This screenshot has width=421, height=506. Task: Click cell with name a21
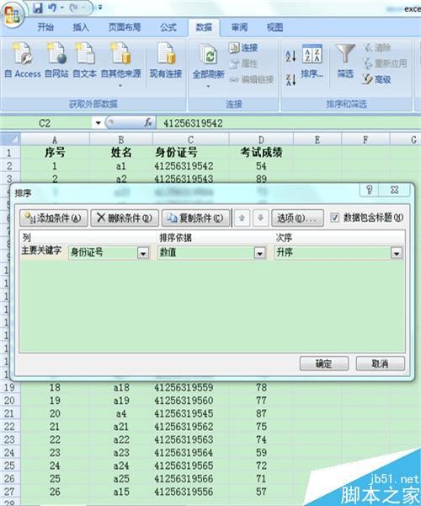pos(120,427)
